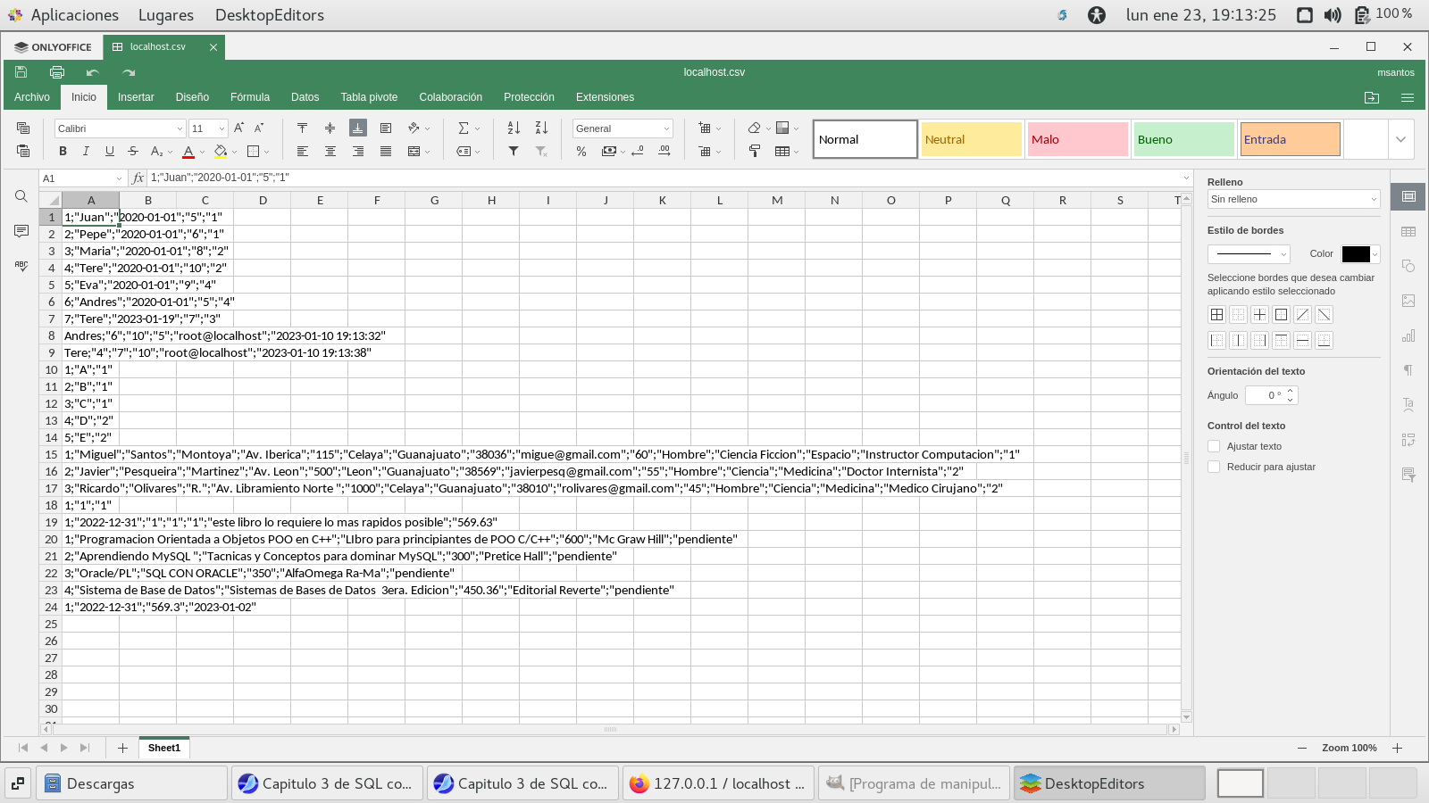Enable the Ajustar texto checkbox
The image size is (1429, 803).
(1214, 446)
